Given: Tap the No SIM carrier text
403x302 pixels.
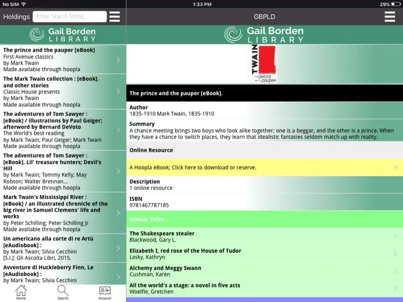Looking at the screenshot, I should 10,4.
